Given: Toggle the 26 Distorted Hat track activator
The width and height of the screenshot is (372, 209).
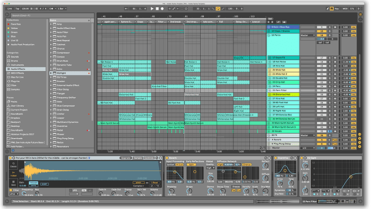Looking at the screenshot, I should pyautogui.click(x=322, y=95).
